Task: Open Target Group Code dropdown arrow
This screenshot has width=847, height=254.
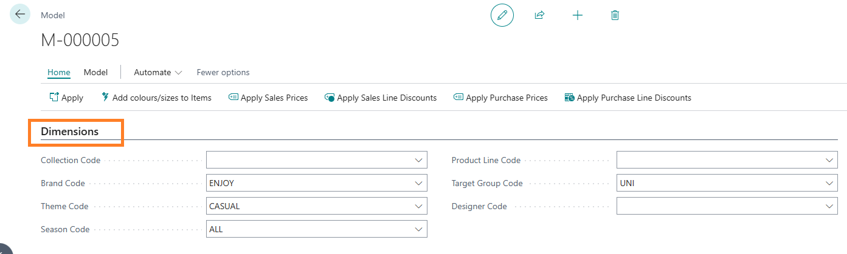Action: [x=829, y=184]
